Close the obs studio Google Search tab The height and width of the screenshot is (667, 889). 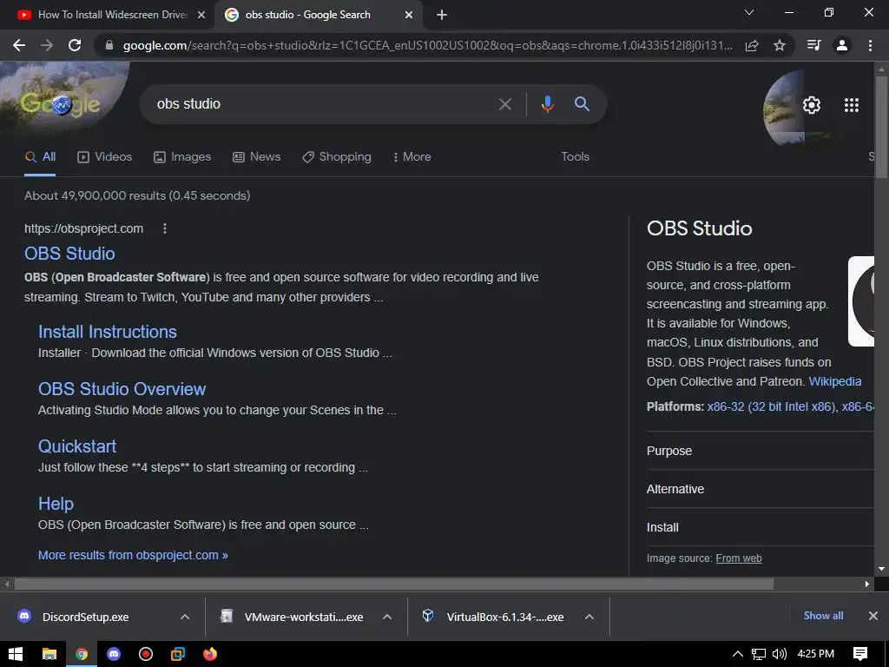click(409, 15)
